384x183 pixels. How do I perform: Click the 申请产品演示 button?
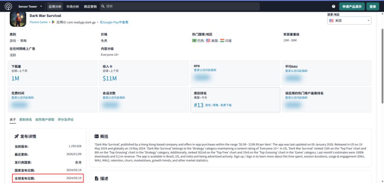coord(352,6)
